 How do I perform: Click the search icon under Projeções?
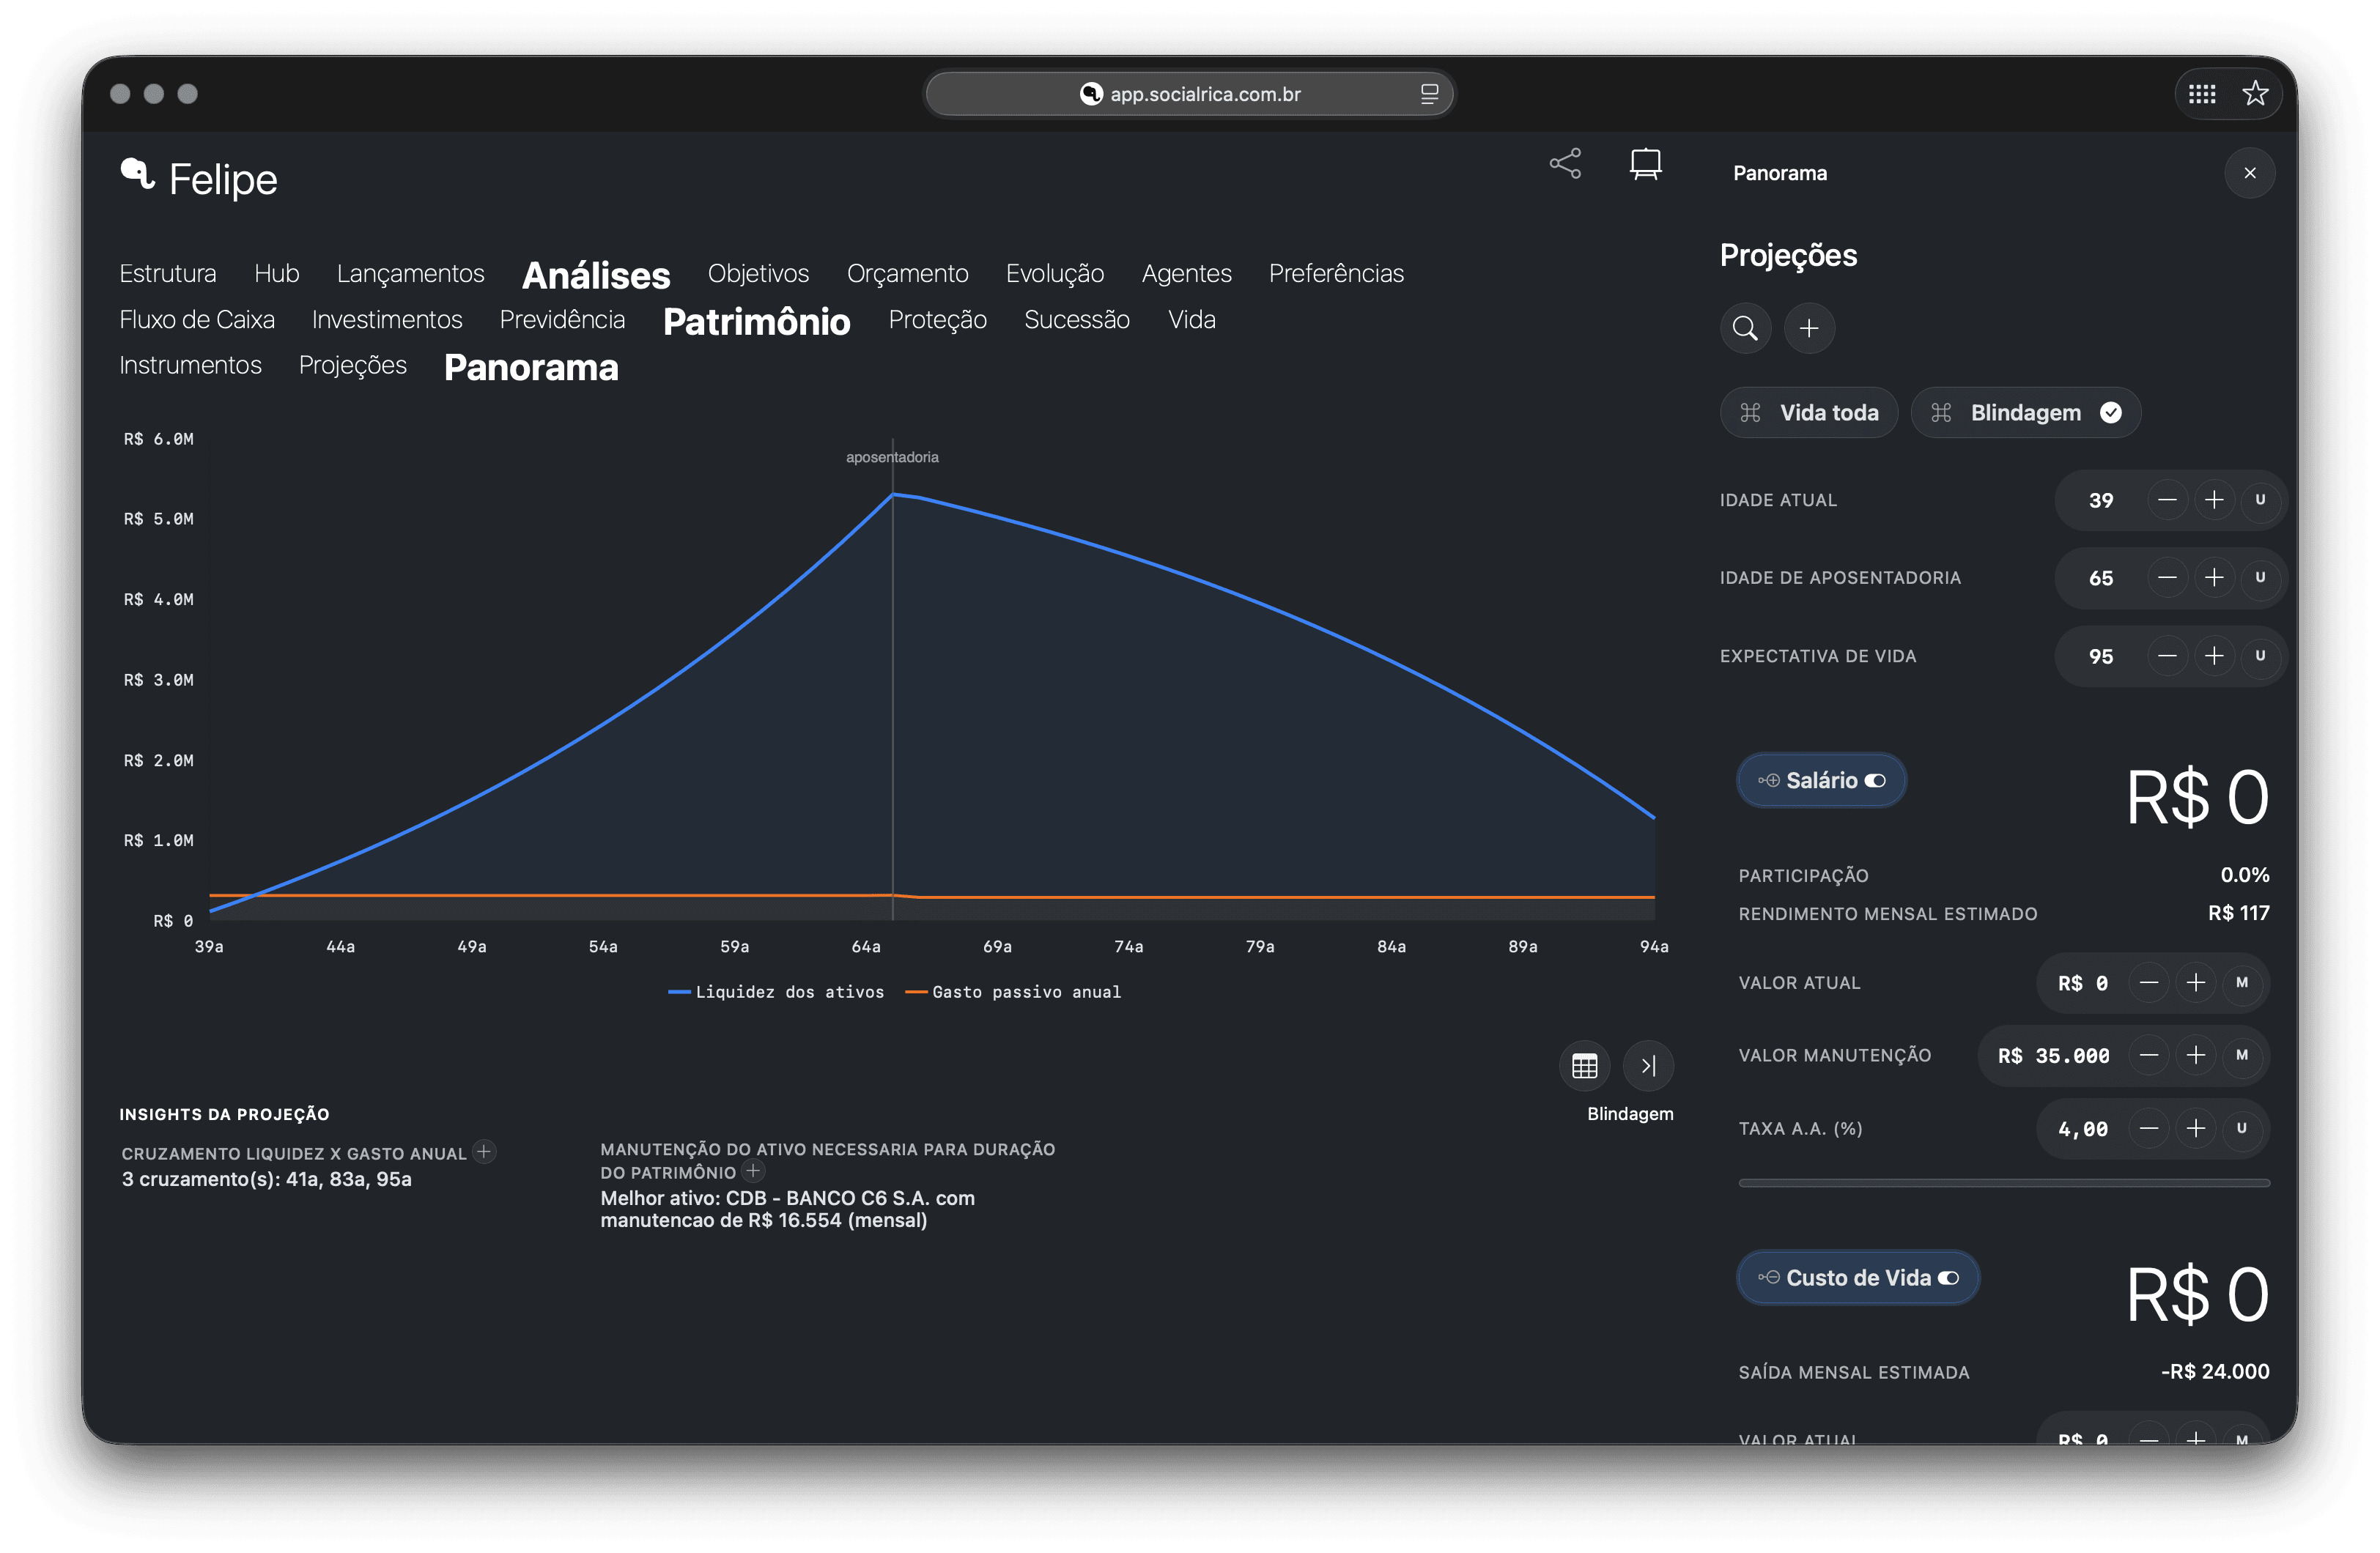(x=1745, y=328)
